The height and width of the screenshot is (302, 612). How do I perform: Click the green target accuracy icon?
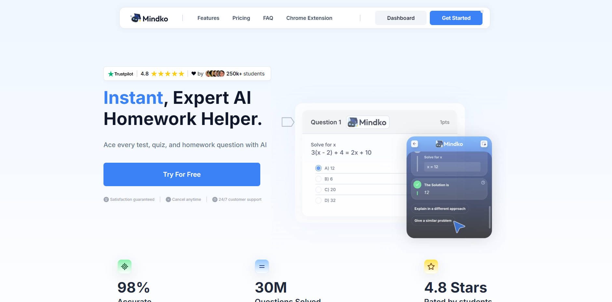[125, 267]
